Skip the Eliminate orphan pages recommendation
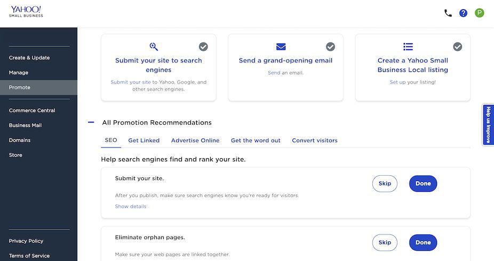The width and height of the screenshot is (494, 261). click(385, 242)
